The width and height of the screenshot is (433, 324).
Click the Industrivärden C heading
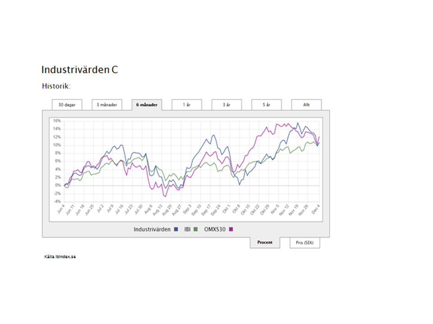pos(79,70)
